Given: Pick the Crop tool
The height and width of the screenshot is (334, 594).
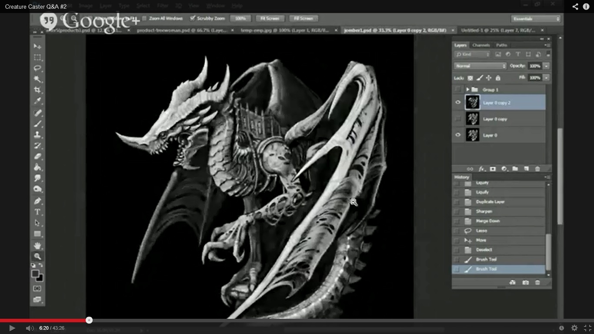Looking at the screenshot, I should coord(37,90).
